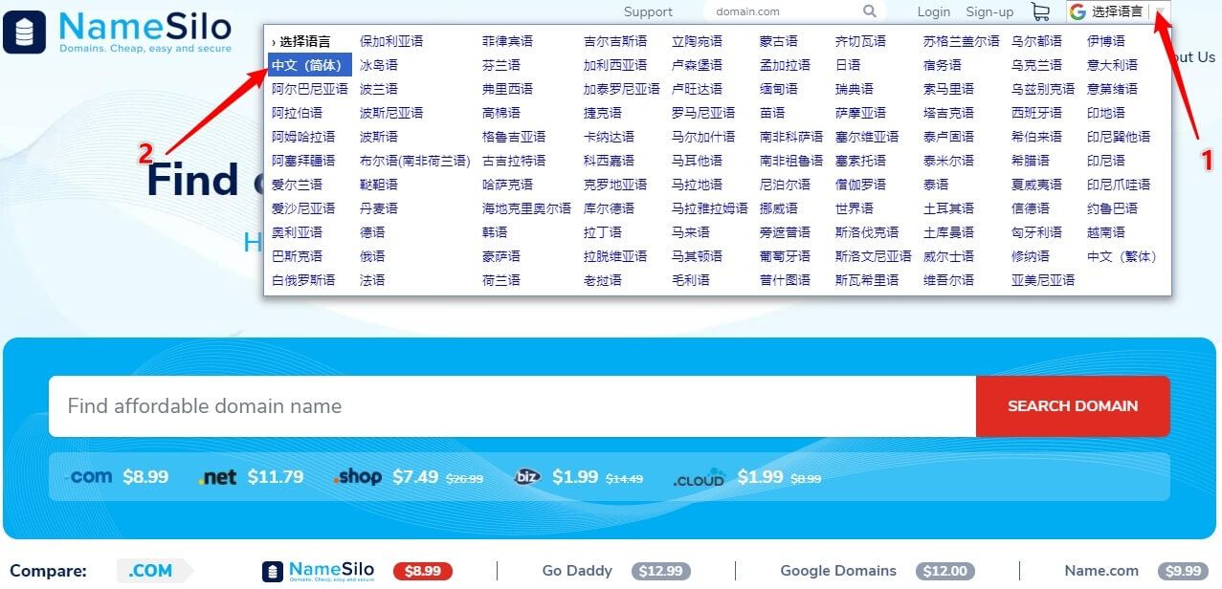This screenshot has width=1222, height=589.
Task: Select 匈牙利语 from language list
Action: (x=1036, y=232)
